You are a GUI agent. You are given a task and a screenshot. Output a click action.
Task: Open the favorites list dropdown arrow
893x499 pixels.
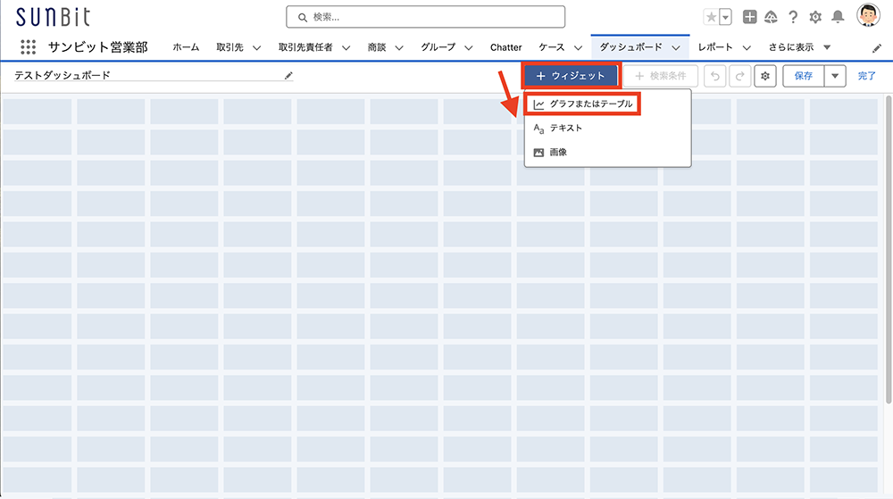725,17
